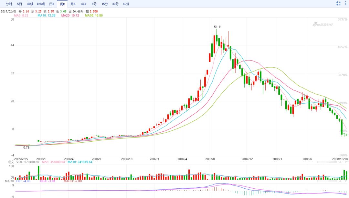Choose the 5分 five-minute chart
349x198 pixels.
(94, 4)
